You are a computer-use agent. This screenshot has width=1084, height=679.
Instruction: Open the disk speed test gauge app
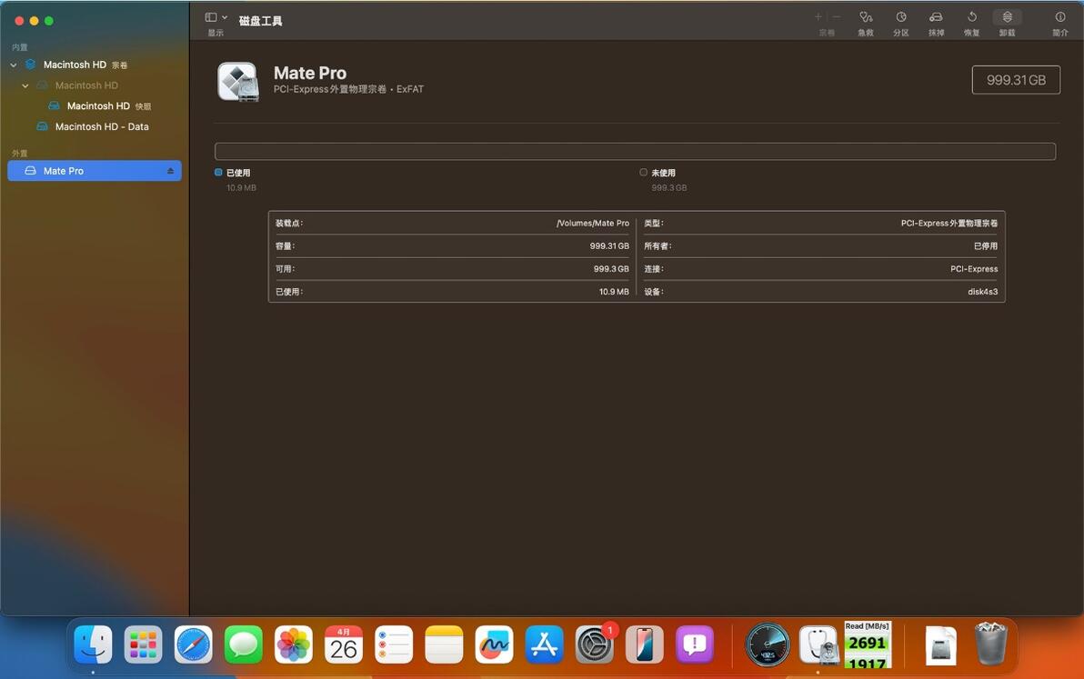pos(768,645)
